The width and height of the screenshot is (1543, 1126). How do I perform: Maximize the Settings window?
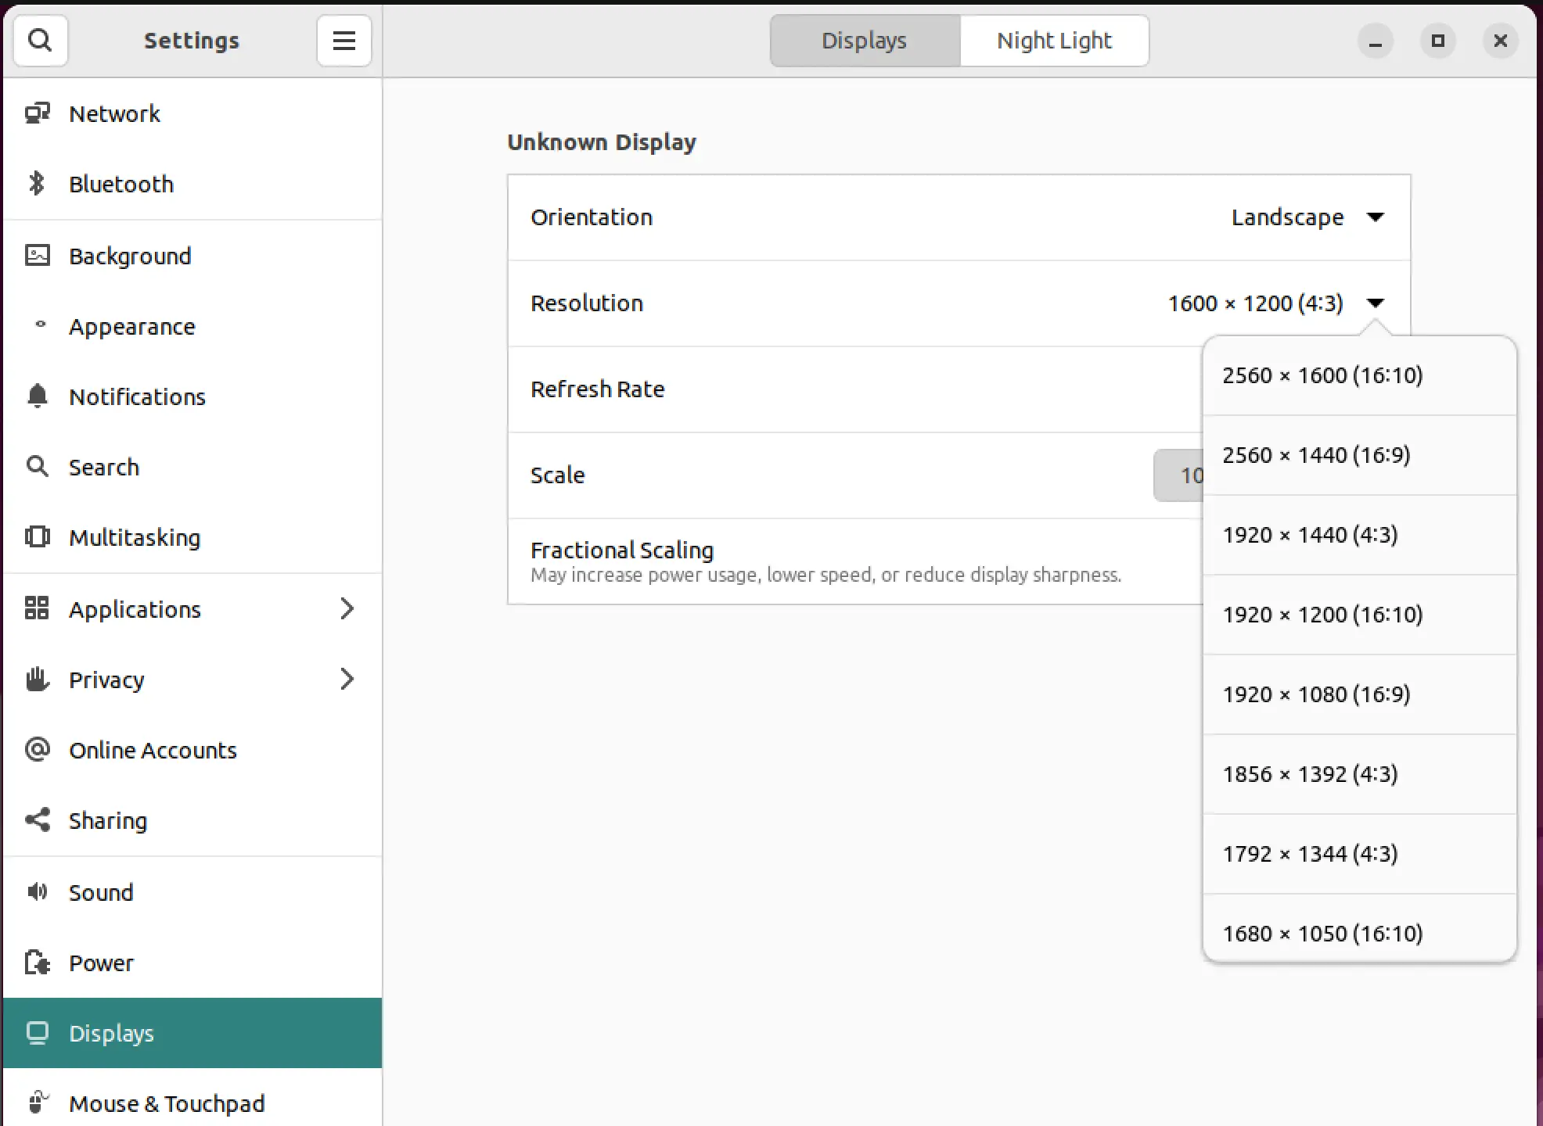pyautogui.click(x=1437, y=41)
